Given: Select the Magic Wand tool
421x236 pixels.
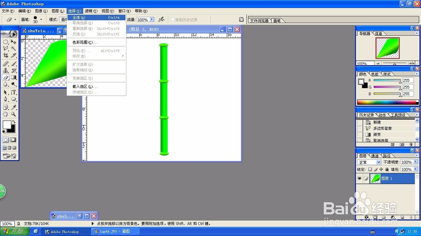Looking at the screenshot, I should 13,48.
